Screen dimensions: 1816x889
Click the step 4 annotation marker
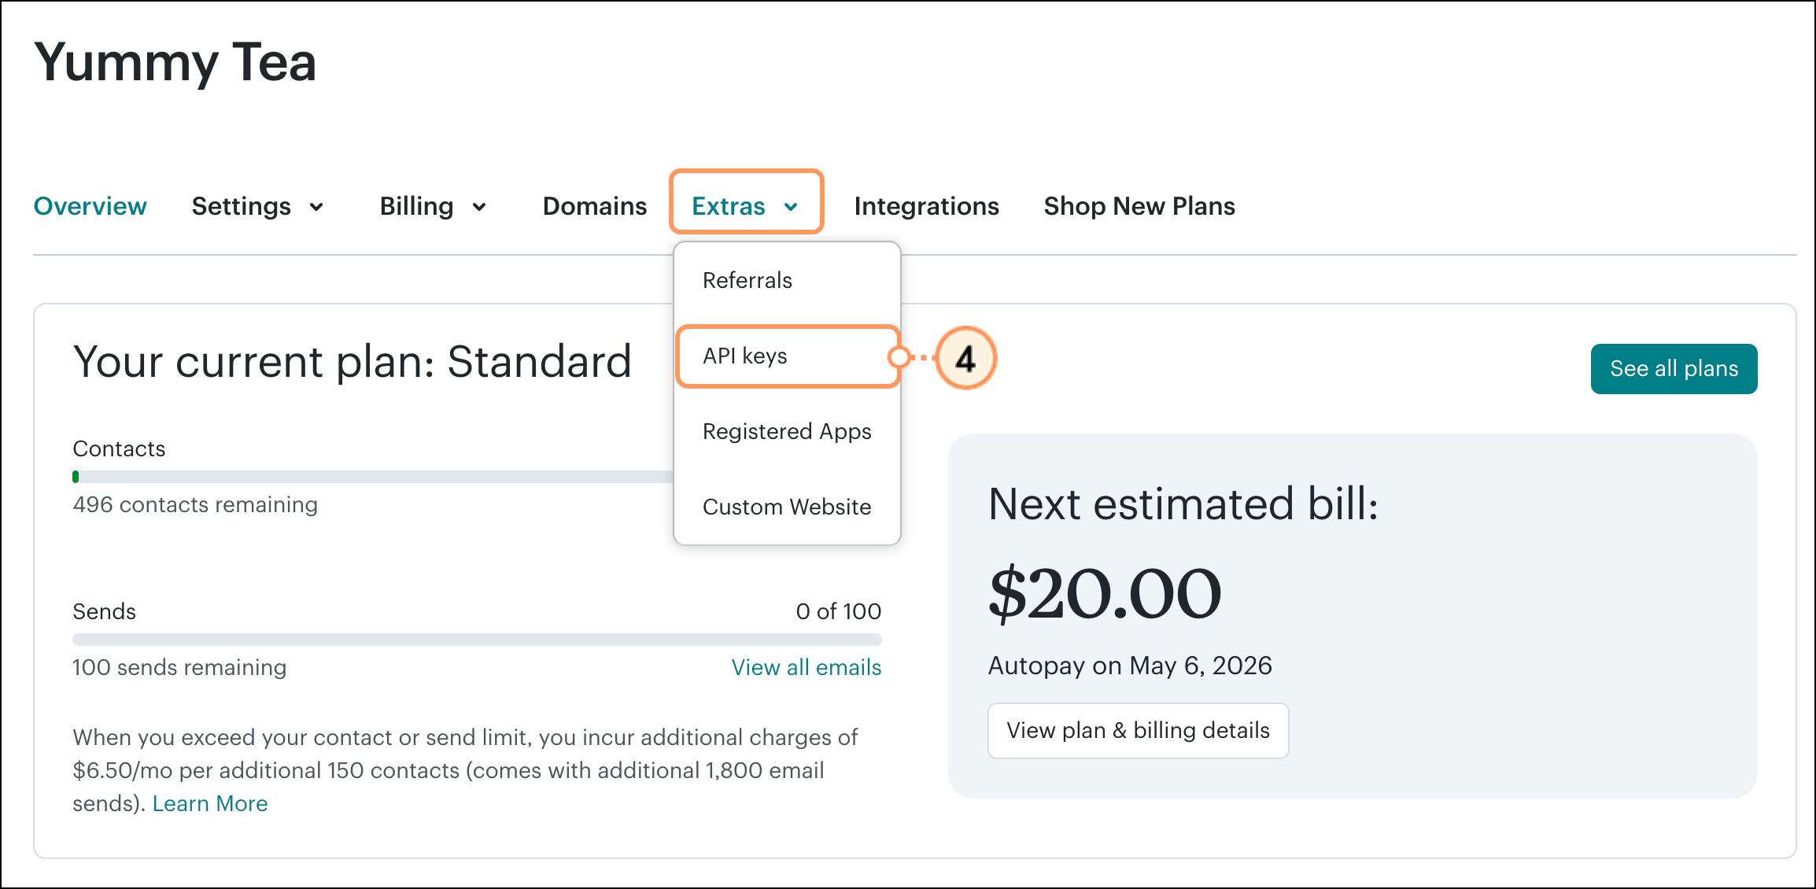[965, 358]
